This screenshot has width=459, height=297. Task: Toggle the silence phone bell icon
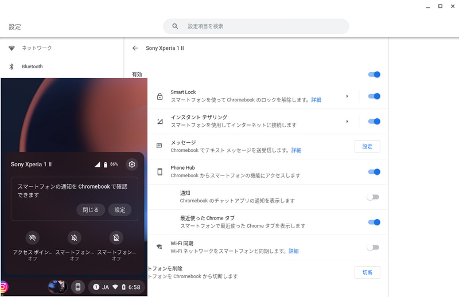click(x=75, y=237)
